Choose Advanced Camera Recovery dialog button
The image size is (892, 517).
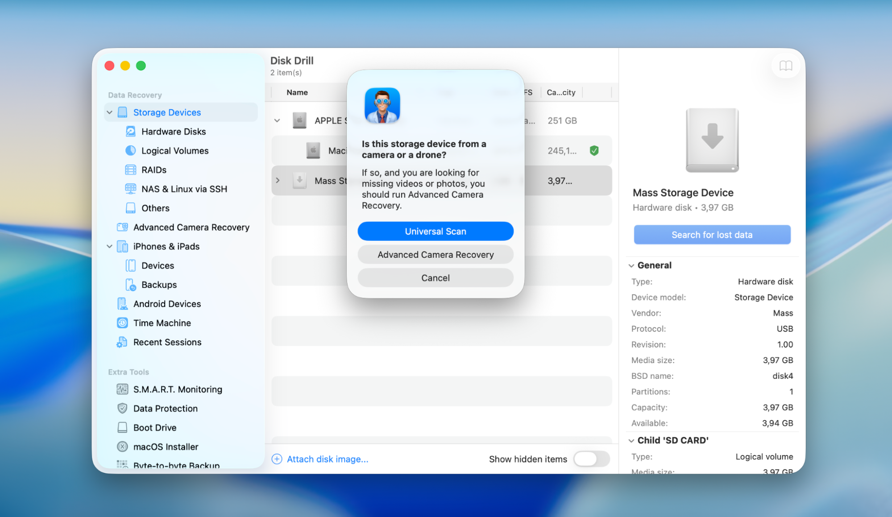pos(436,255)
